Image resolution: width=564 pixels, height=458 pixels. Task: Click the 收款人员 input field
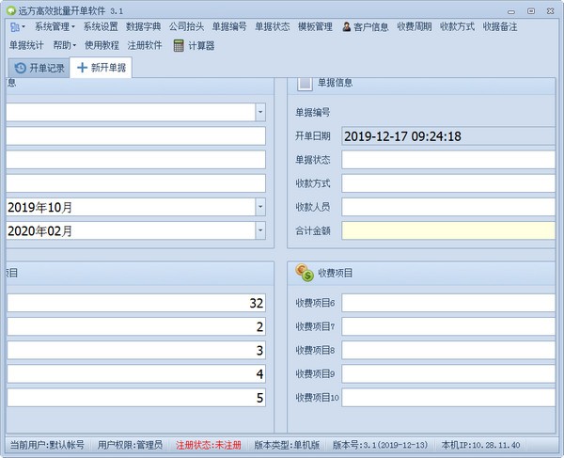(448, 207)
